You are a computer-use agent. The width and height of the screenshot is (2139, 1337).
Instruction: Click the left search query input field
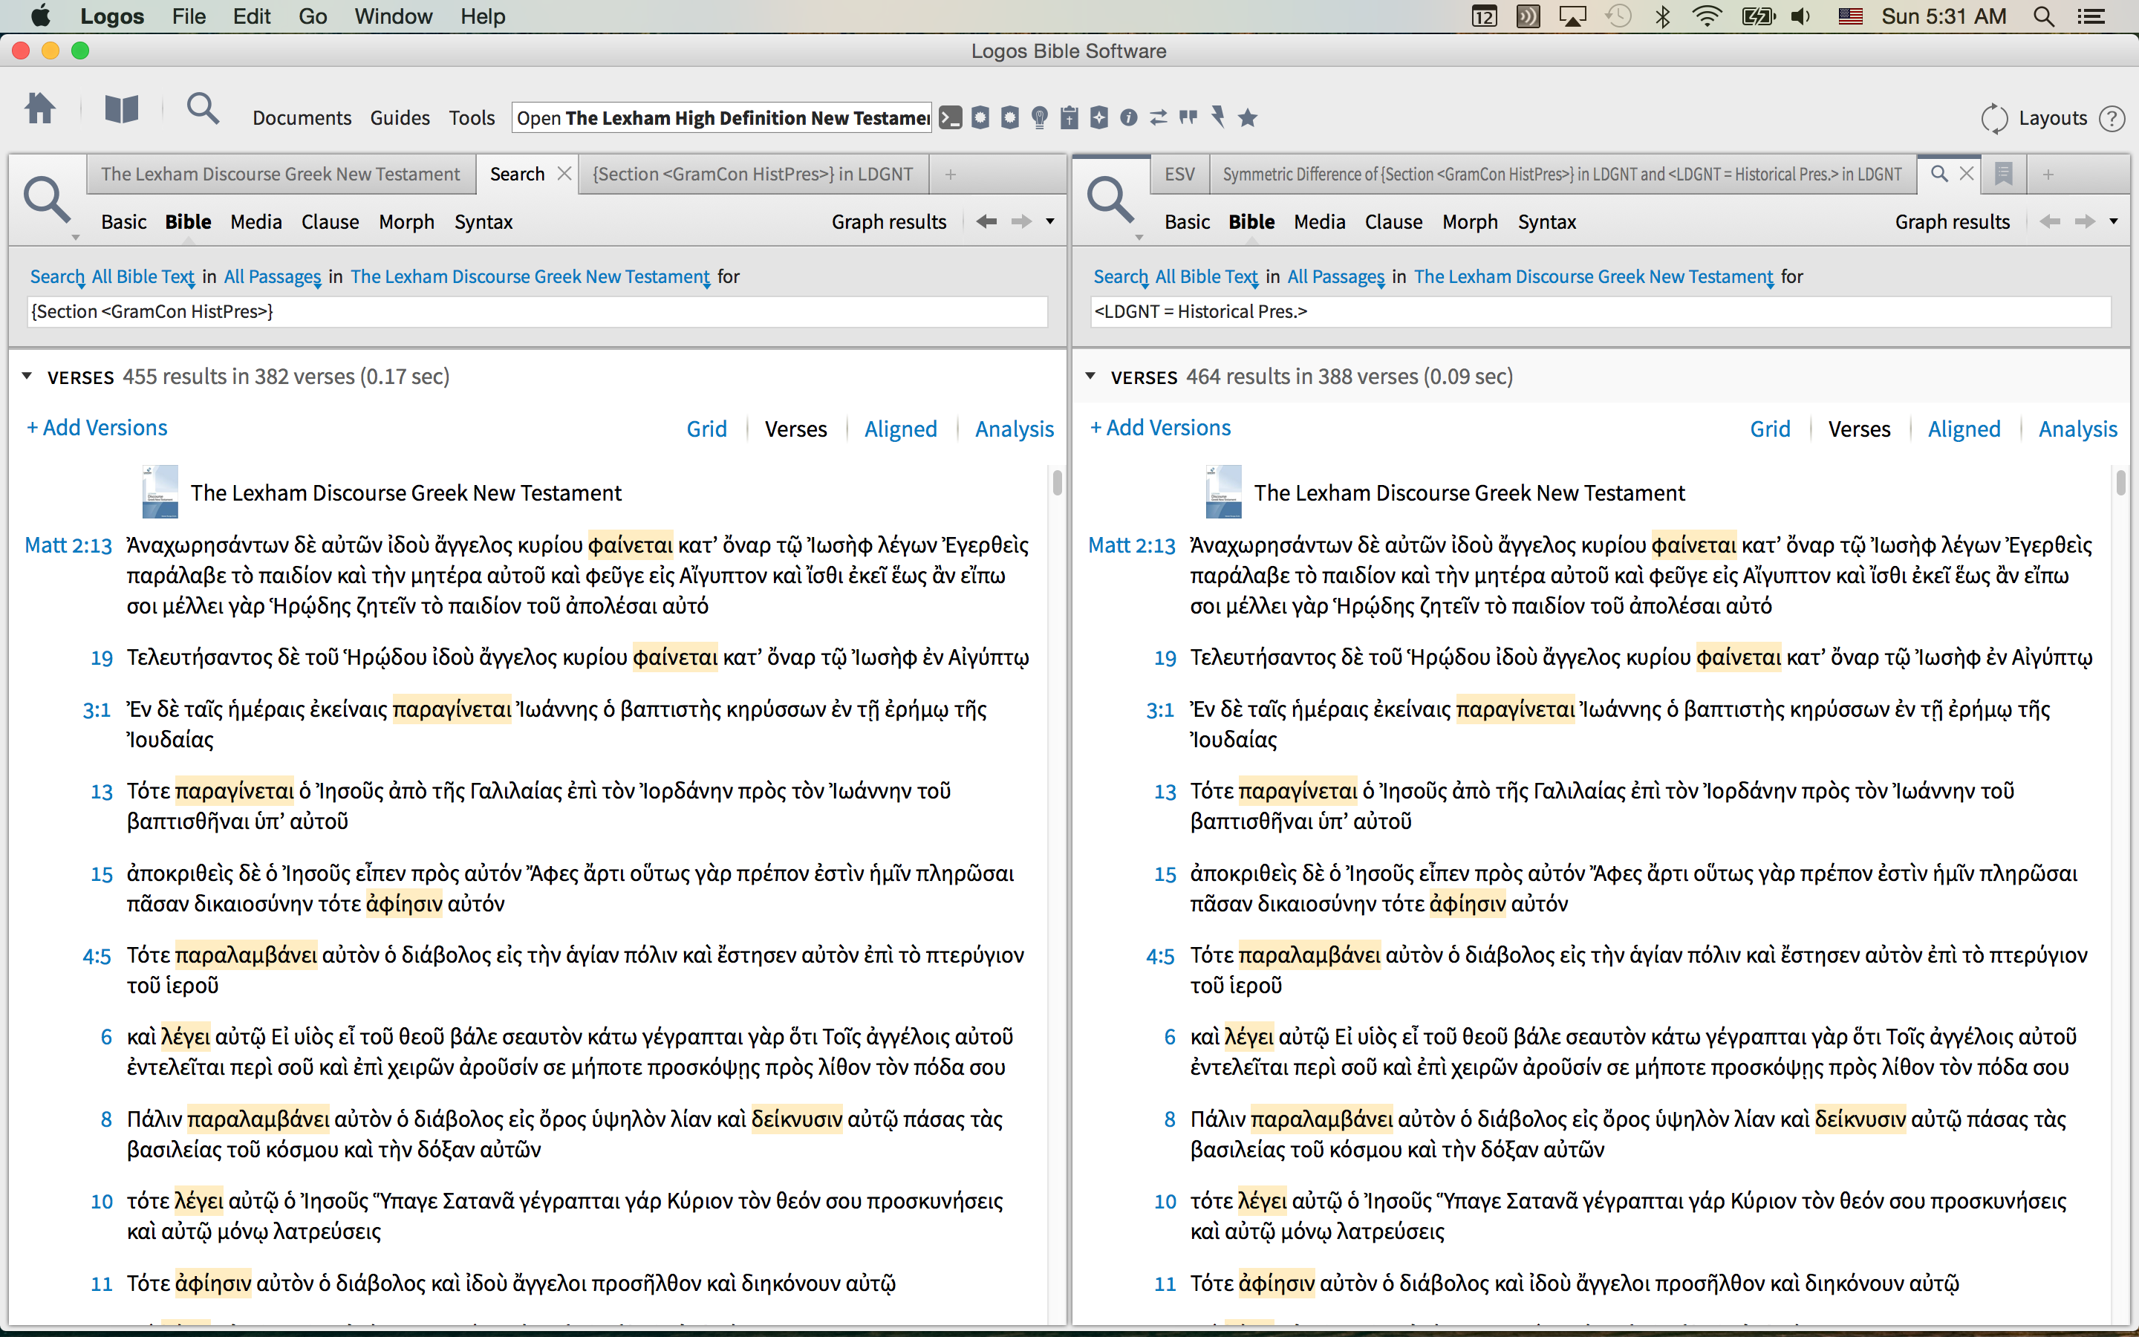point(536,311)
